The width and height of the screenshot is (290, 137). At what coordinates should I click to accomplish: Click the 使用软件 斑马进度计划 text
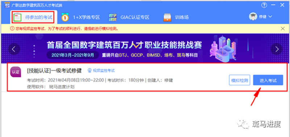click(50, 87)
